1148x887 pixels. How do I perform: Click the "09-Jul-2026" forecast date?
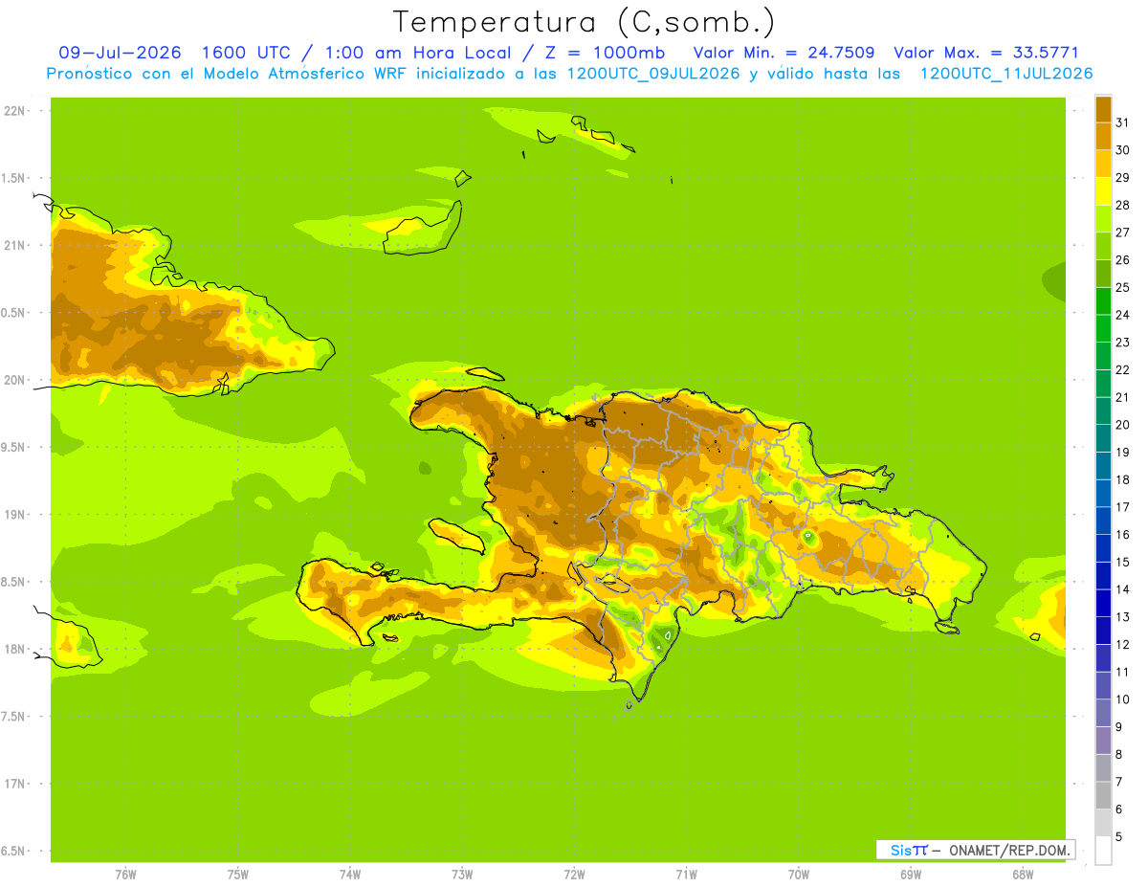pos(120,53)
